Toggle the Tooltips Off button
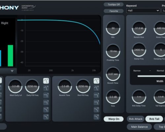 point(114,5)
